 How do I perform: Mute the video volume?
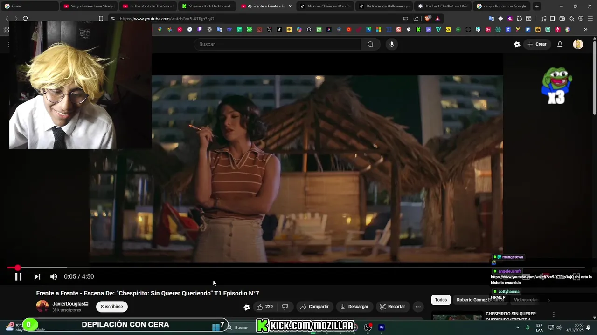[54, 277]
